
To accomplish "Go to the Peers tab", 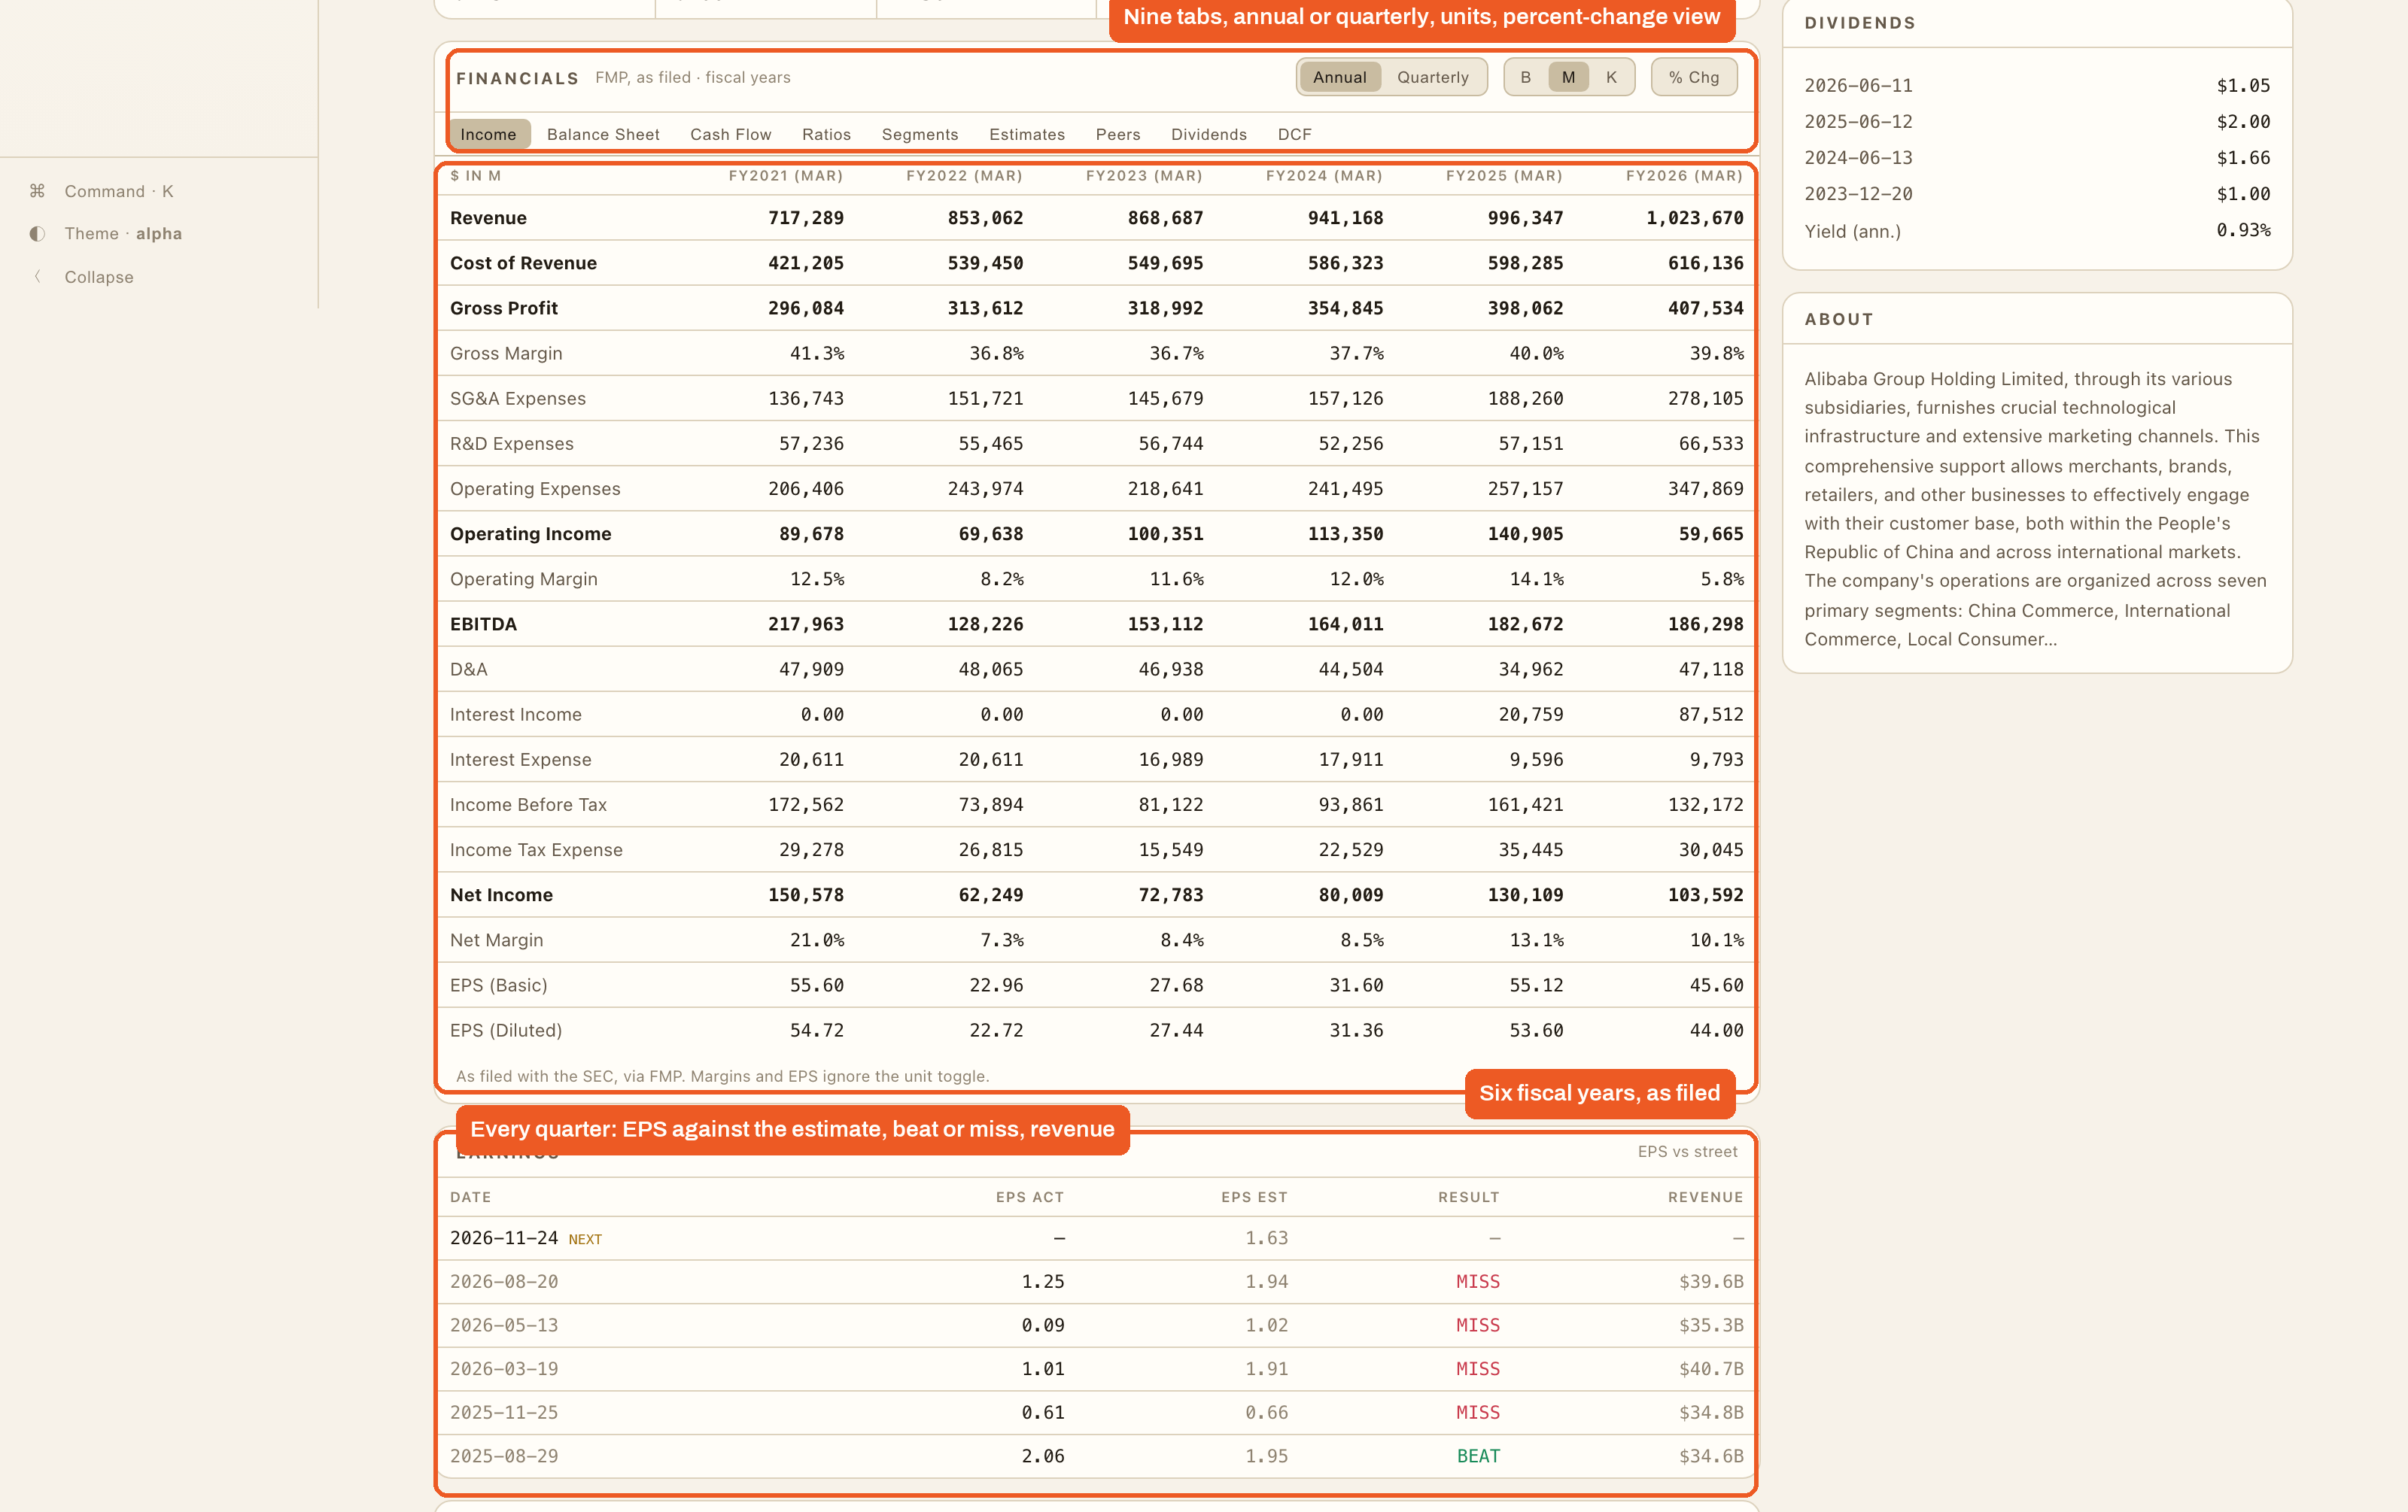I will [x=1117, y=134].
